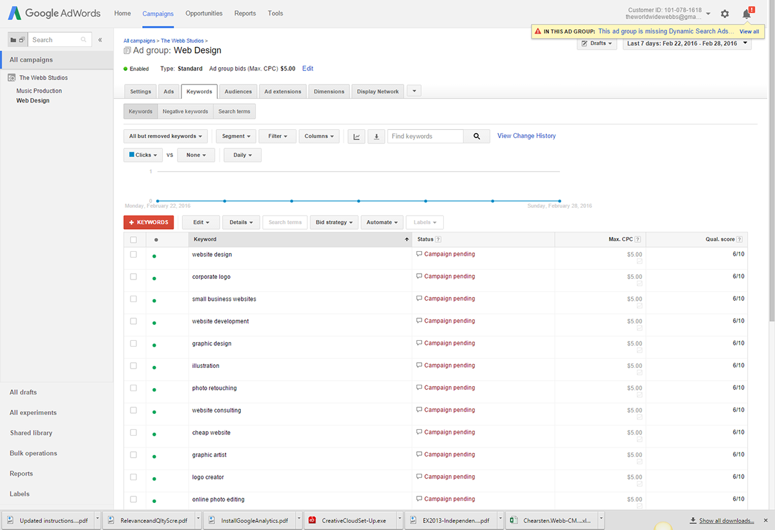The image size is (775, 530).
Task: Open the settings gear menu
Action: point(725,14)
